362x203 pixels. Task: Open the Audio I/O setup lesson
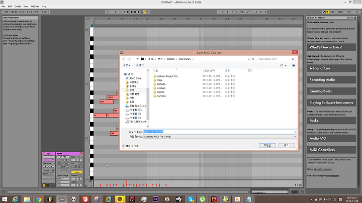(x=331, y=138)
